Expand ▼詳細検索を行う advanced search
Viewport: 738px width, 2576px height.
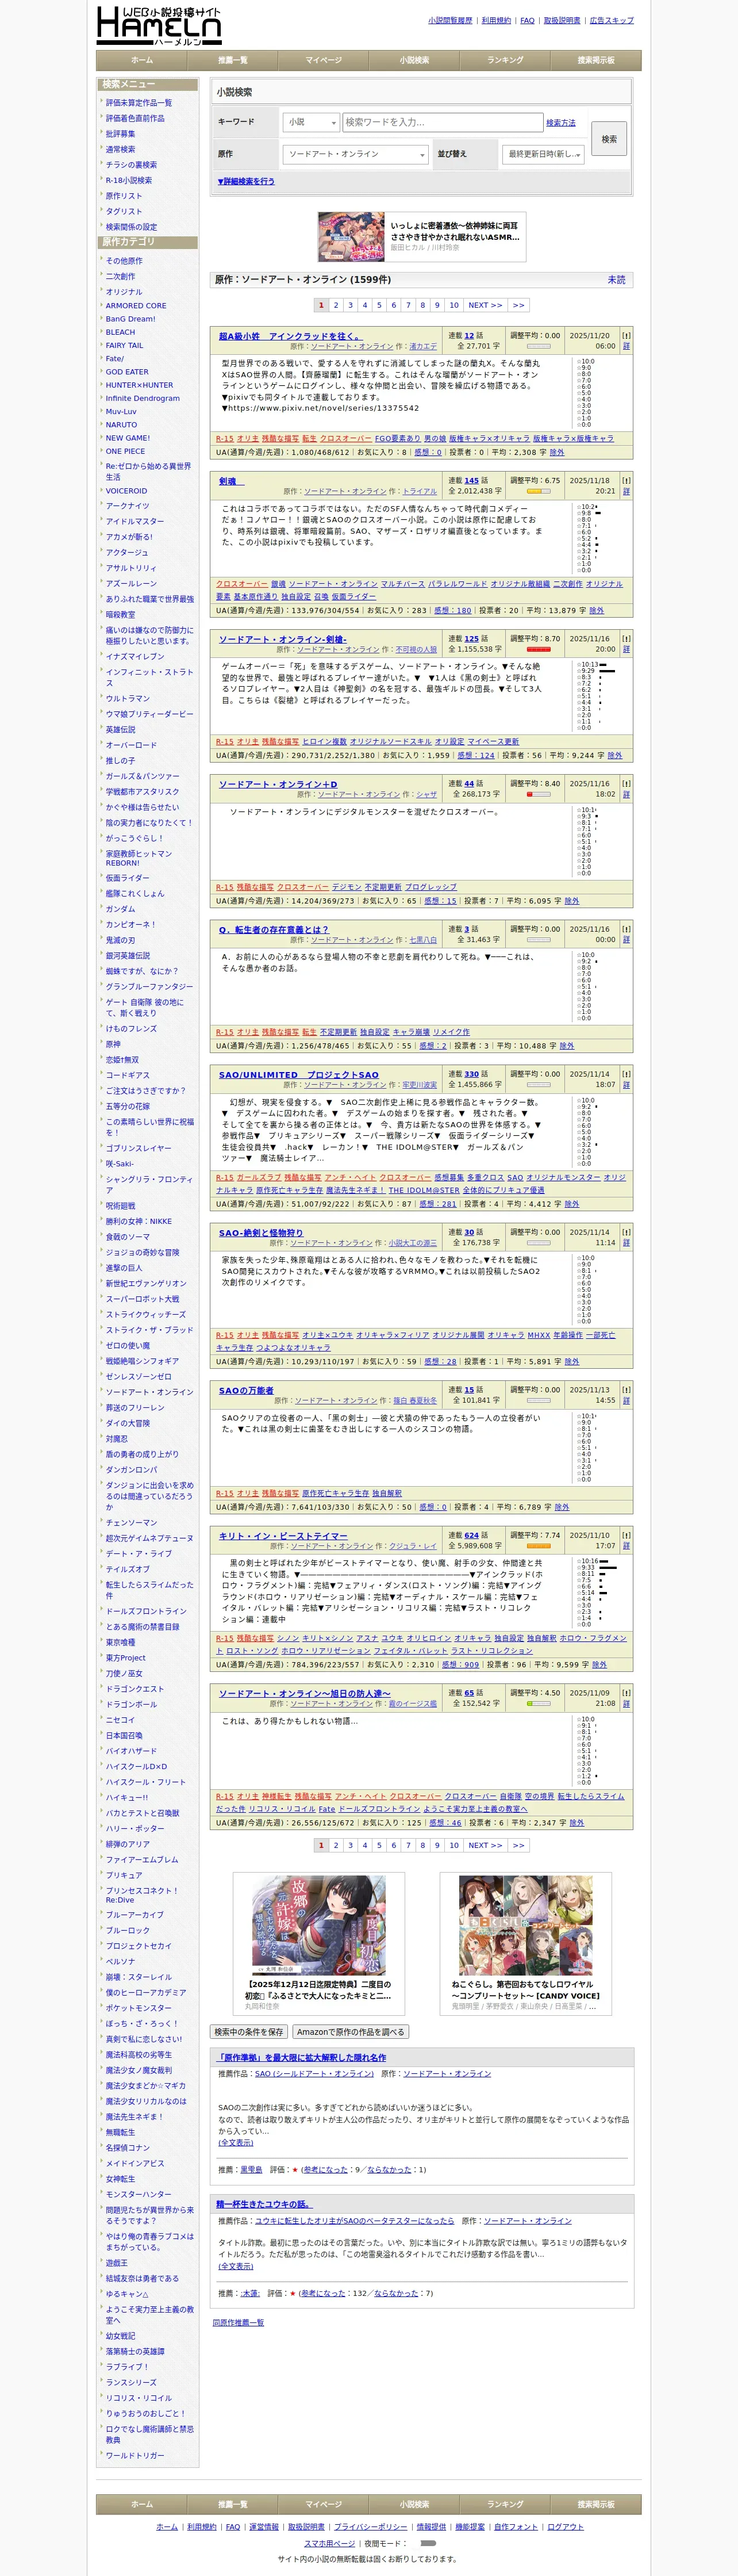pos(246,182)
